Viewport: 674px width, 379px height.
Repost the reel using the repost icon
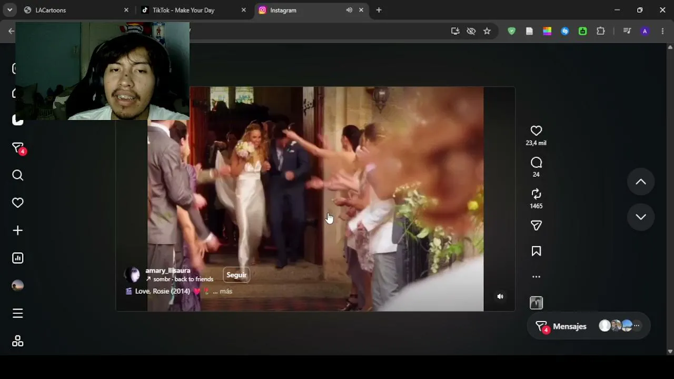pyautogui.click(x=536, y=194)
